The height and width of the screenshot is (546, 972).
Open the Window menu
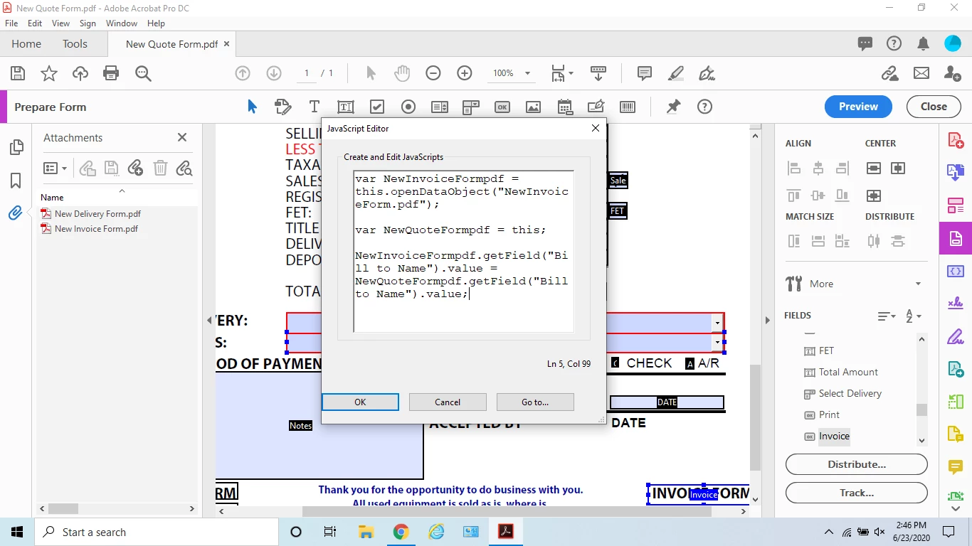click(x=122, y=23)
